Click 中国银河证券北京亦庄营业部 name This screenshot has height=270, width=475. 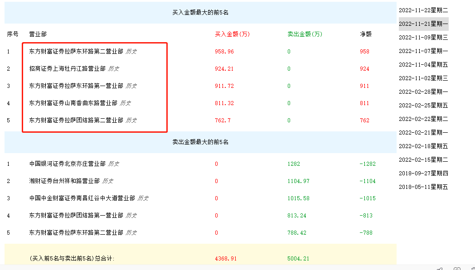67,164
